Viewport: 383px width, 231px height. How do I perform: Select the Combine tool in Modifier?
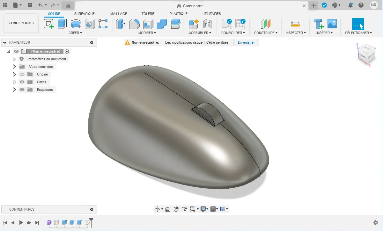162,24
